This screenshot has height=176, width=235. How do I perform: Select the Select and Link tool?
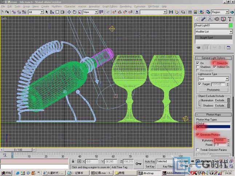pos(13,12)
